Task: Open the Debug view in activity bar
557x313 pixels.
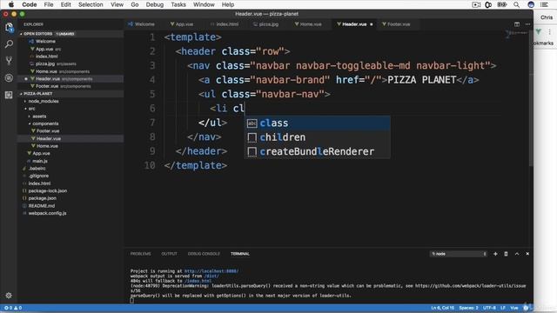Action: [x=9, y=77]
